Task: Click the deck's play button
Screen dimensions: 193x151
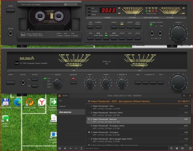Action: pos(106,38)
